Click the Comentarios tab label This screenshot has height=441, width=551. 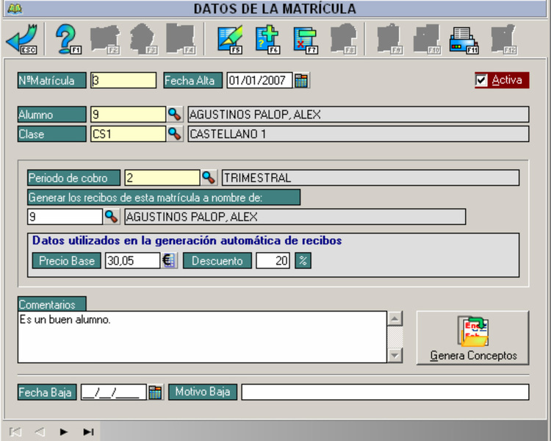tap(51, 304)
